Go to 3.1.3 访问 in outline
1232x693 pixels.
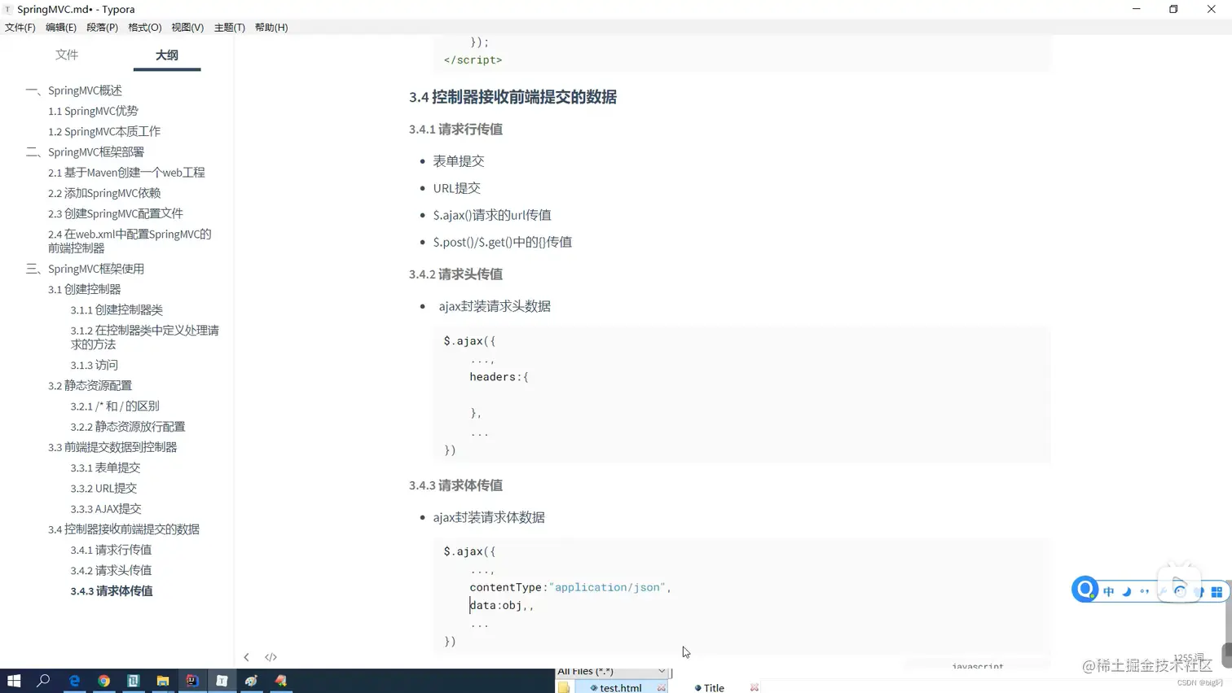94,366
